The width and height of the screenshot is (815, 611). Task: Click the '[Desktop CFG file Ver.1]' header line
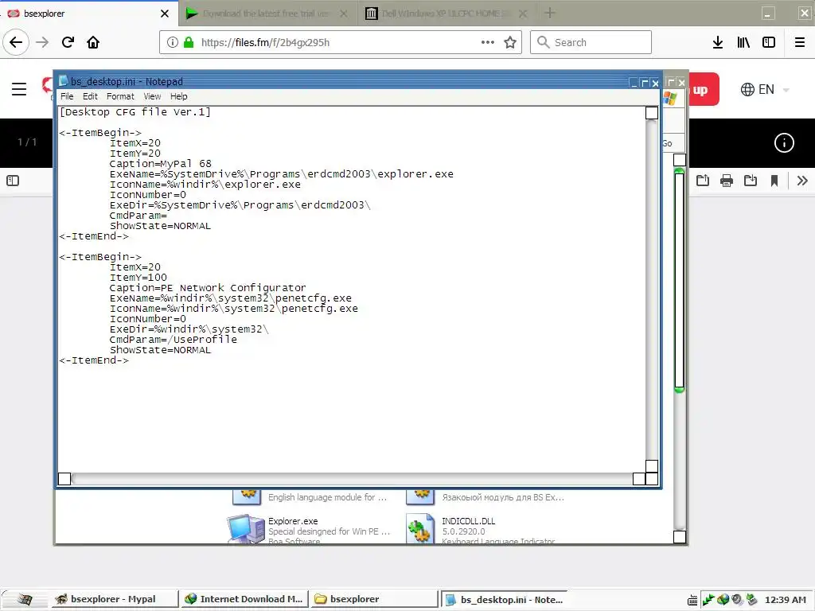tap(135, 112)
